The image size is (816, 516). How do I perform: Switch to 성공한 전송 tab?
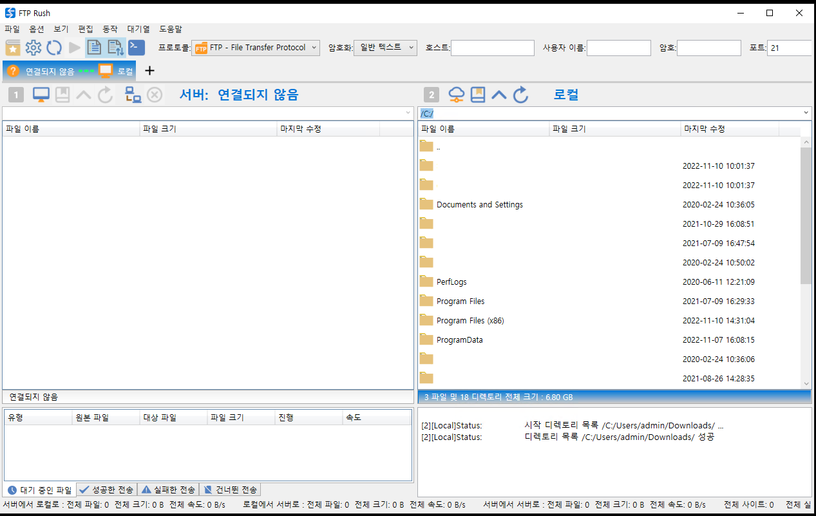pyautogui.click(x=106, y=490)
